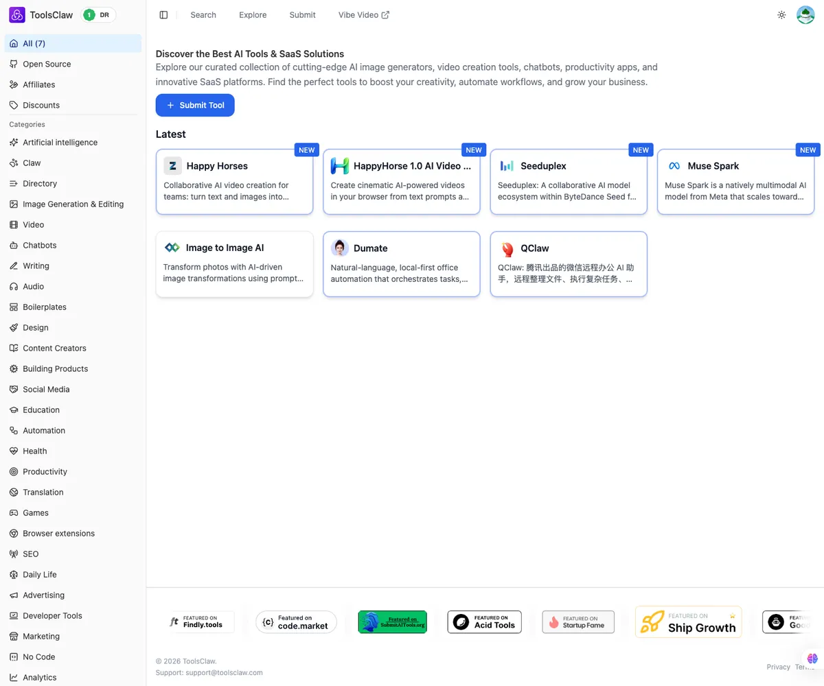Click the support@toolsclaw.com email text
Viewport: 824px width, 686px height.
224,673
